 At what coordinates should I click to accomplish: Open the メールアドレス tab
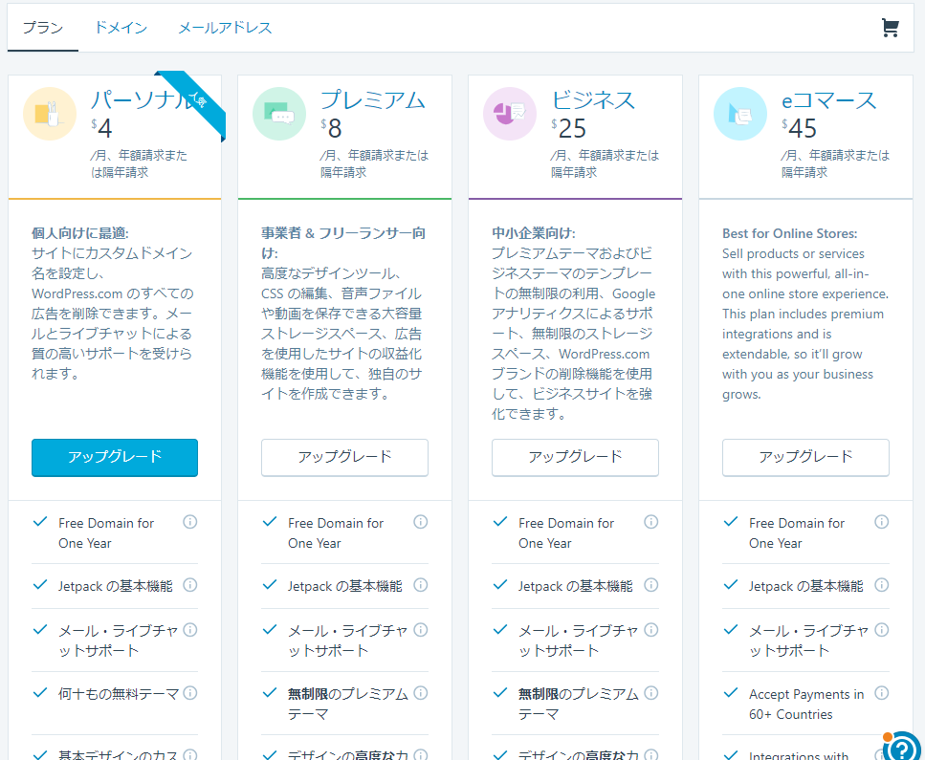click(226, 28)
